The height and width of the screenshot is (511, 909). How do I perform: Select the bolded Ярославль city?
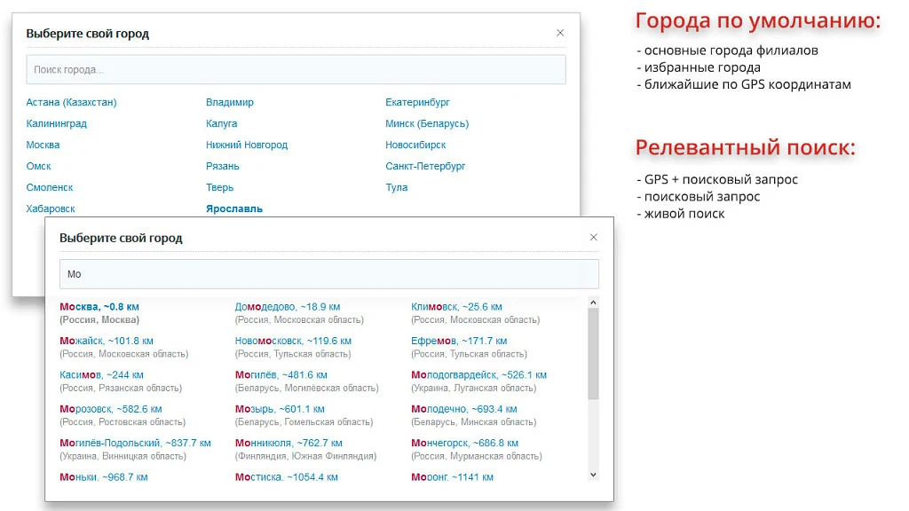234,208
